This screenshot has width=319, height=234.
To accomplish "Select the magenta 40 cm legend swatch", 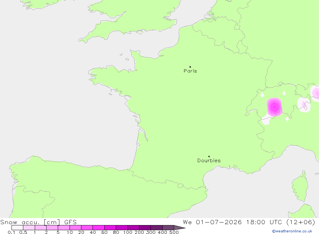I will [99, 228].
